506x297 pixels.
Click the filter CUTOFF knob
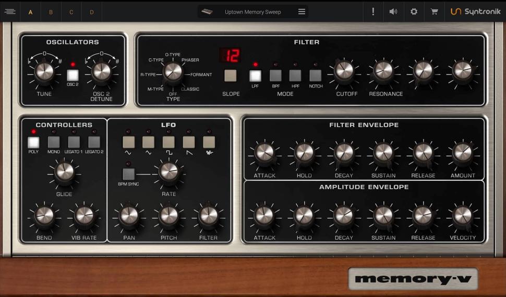344,71
